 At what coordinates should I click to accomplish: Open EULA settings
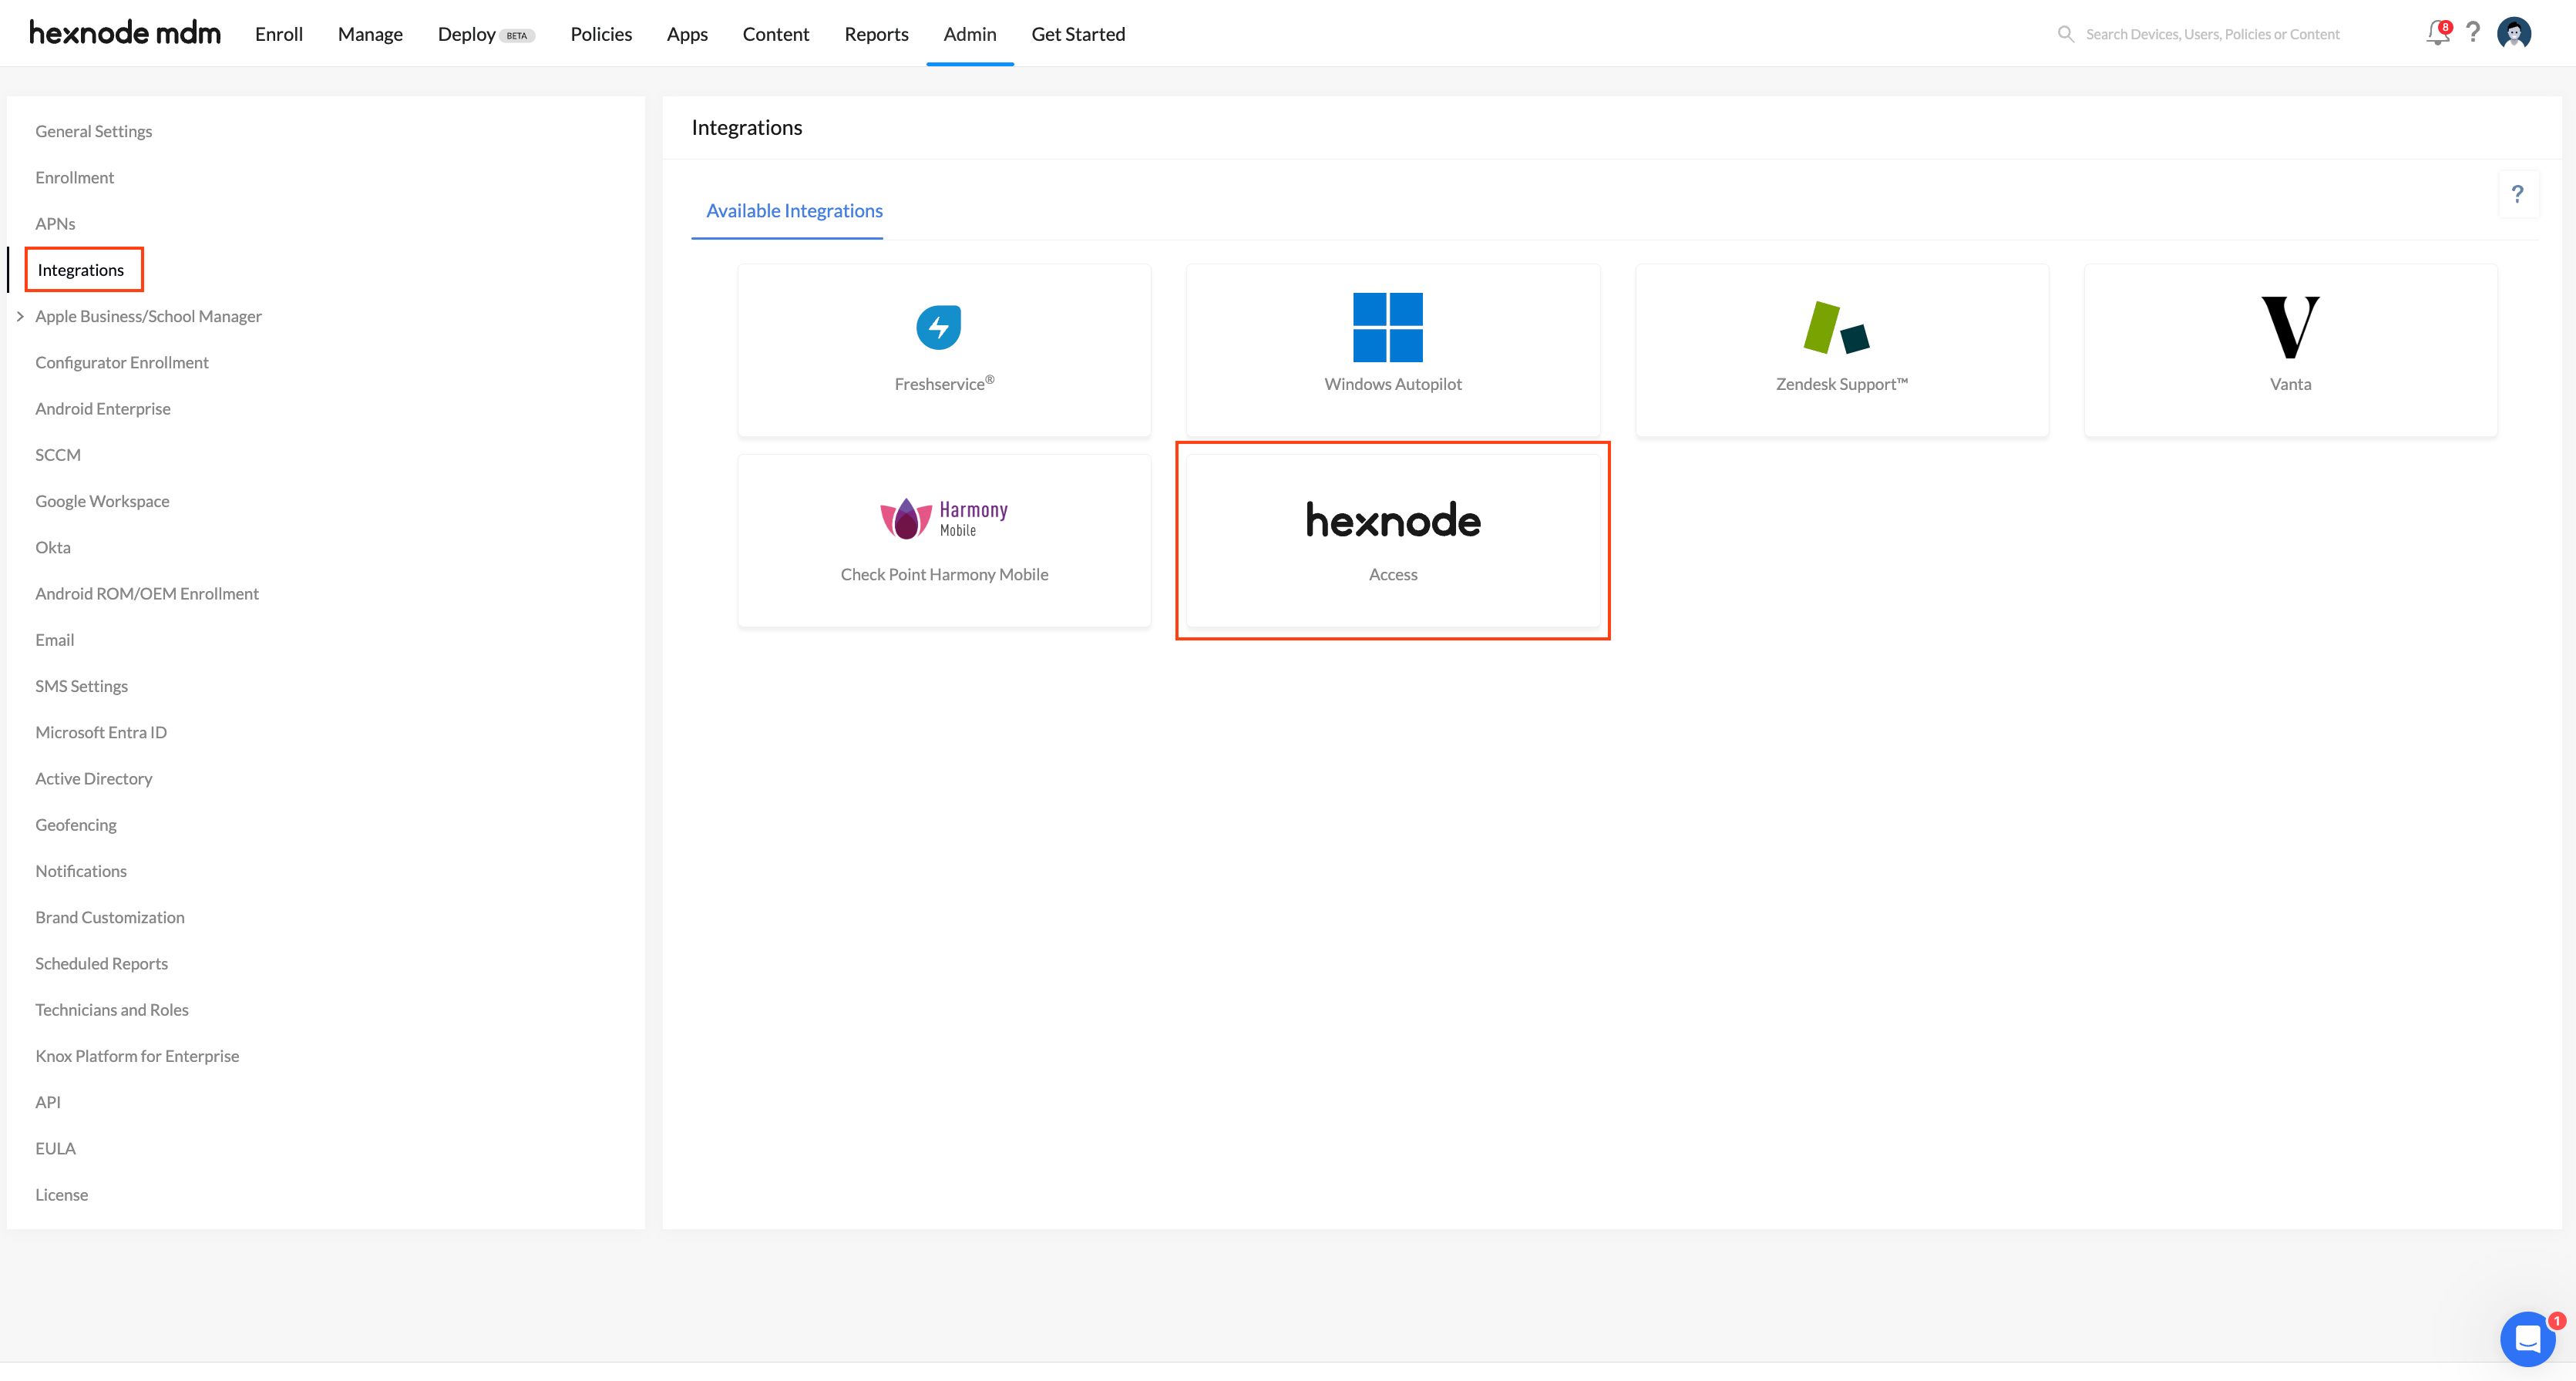click(55, 1148)
